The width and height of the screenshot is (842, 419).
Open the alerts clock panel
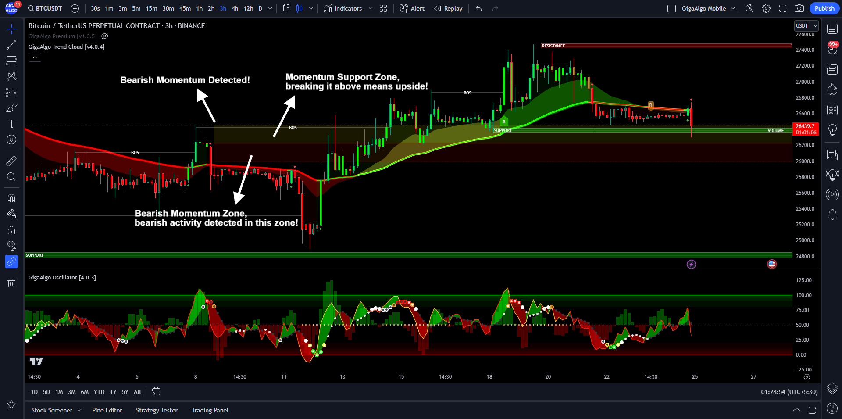pyautogui.click(x=832, y=49)
